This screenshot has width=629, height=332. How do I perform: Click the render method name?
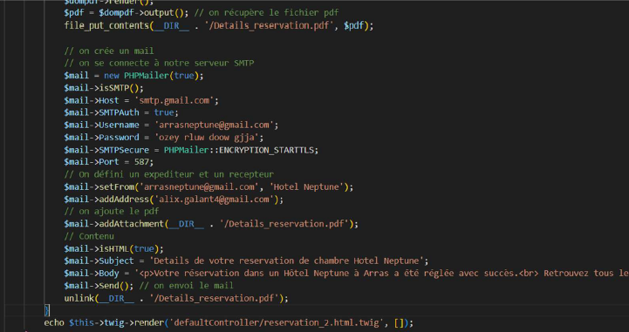pos(149,322)
